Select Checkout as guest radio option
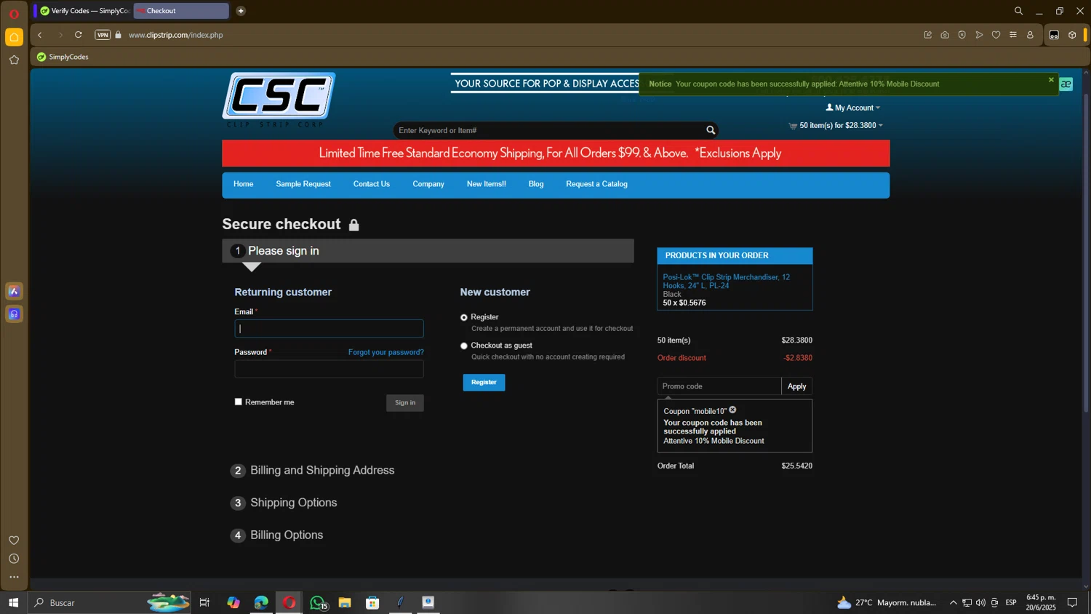Viewport: 1091px width, 614px height. click(464, 346)
